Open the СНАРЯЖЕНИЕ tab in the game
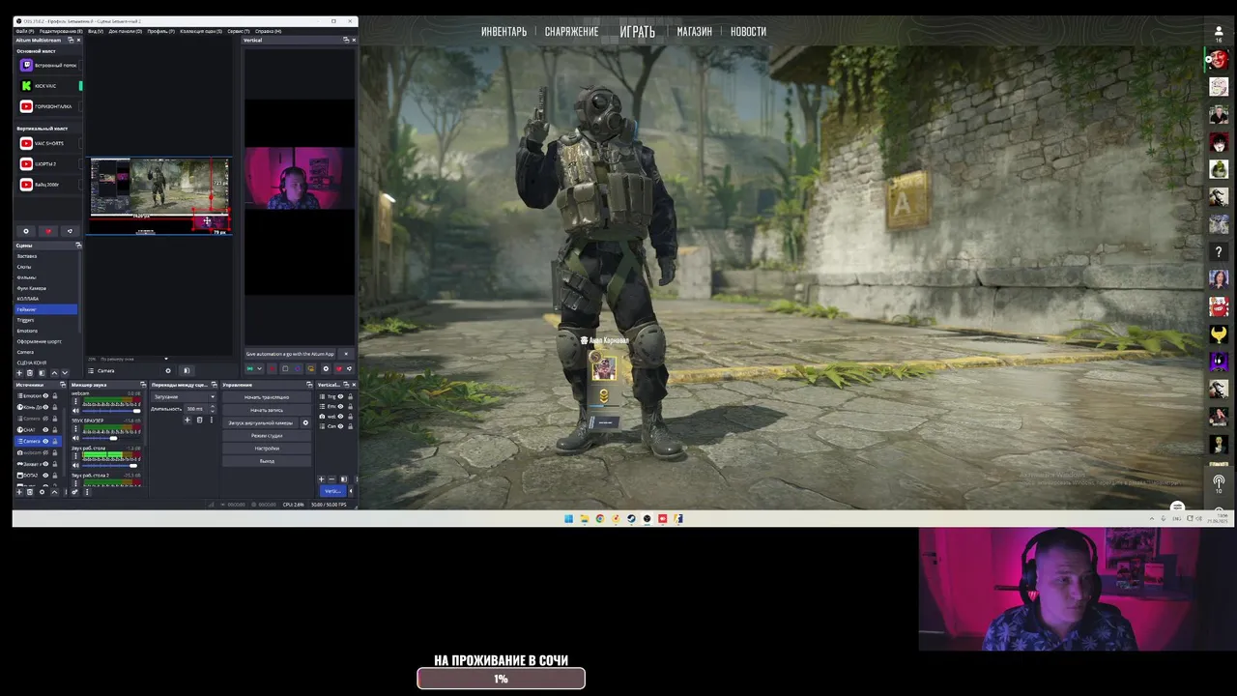 571,32
